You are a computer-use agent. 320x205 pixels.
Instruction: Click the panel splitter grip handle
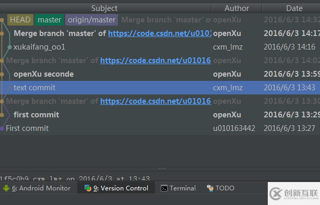pyautogui.click(x=162, y=169)
